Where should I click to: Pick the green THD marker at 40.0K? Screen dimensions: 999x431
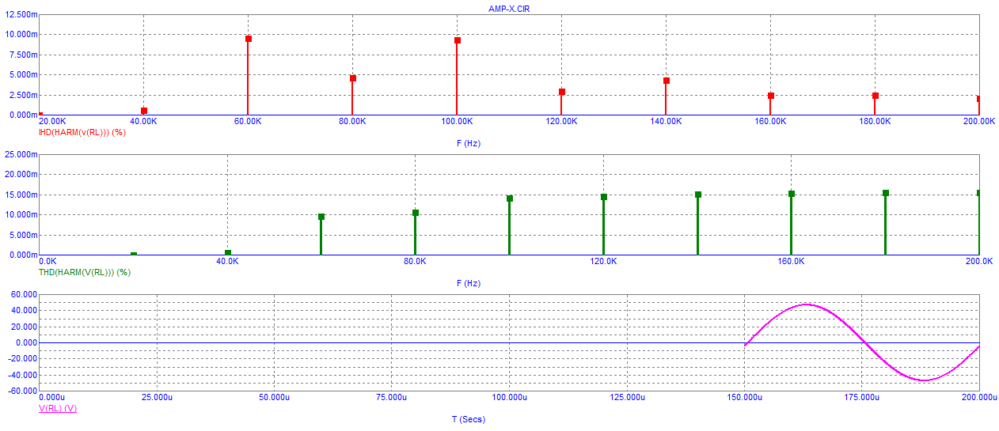pos(227,253)
